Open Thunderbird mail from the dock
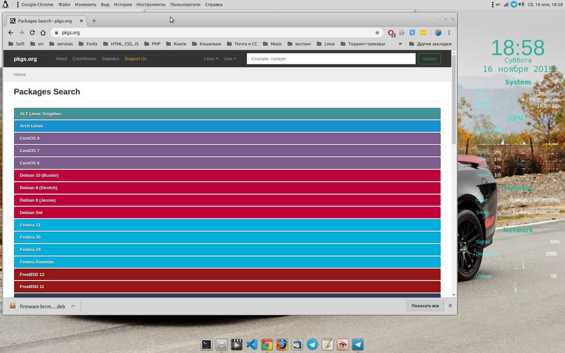This screenshot has height=353, width=565. [297, 345]
